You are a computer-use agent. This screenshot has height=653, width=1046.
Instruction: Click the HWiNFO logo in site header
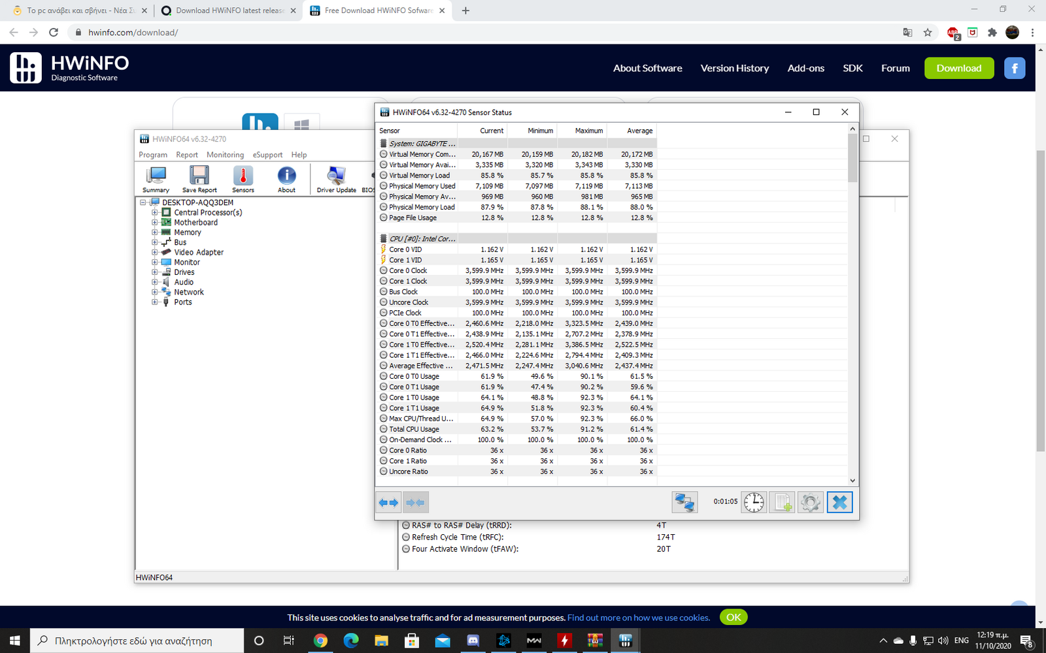(x=69, y=68)
